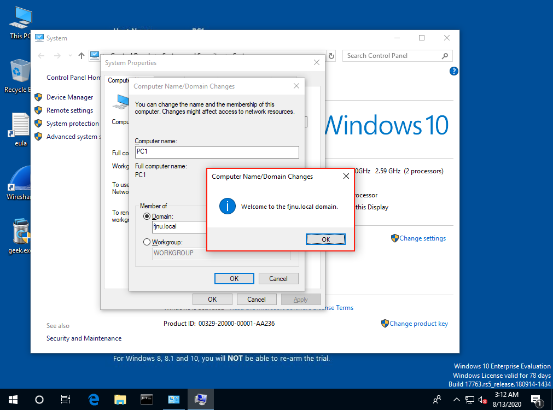Select the Wireshark desktop shortcut
The width and height of the screenshot is (553, 410).
(19, 183)
